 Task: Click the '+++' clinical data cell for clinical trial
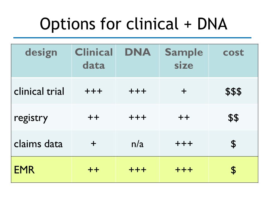(x=93, y=91)
